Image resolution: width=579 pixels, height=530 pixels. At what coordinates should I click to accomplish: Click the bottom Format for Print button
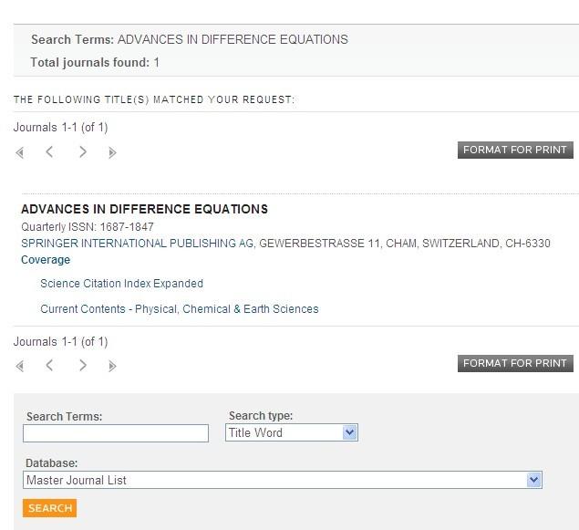(515, 363)
